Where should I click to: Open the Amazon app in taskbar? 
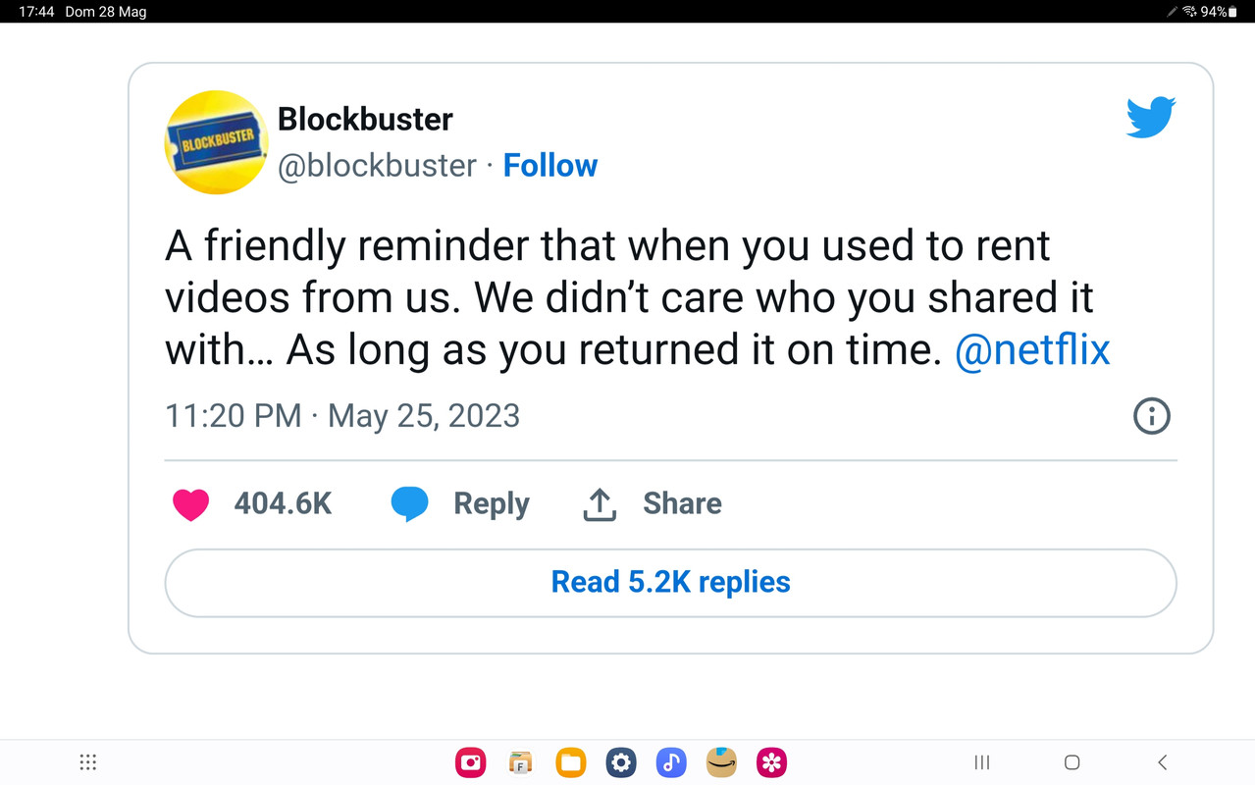point(721,762)
